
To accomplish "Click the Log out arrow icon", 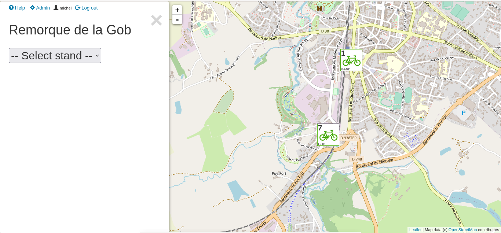I will (78, 8).
